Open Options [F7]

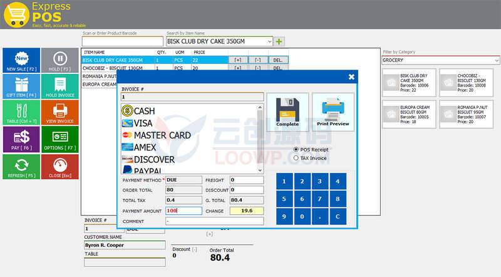[x=59, y=139]
